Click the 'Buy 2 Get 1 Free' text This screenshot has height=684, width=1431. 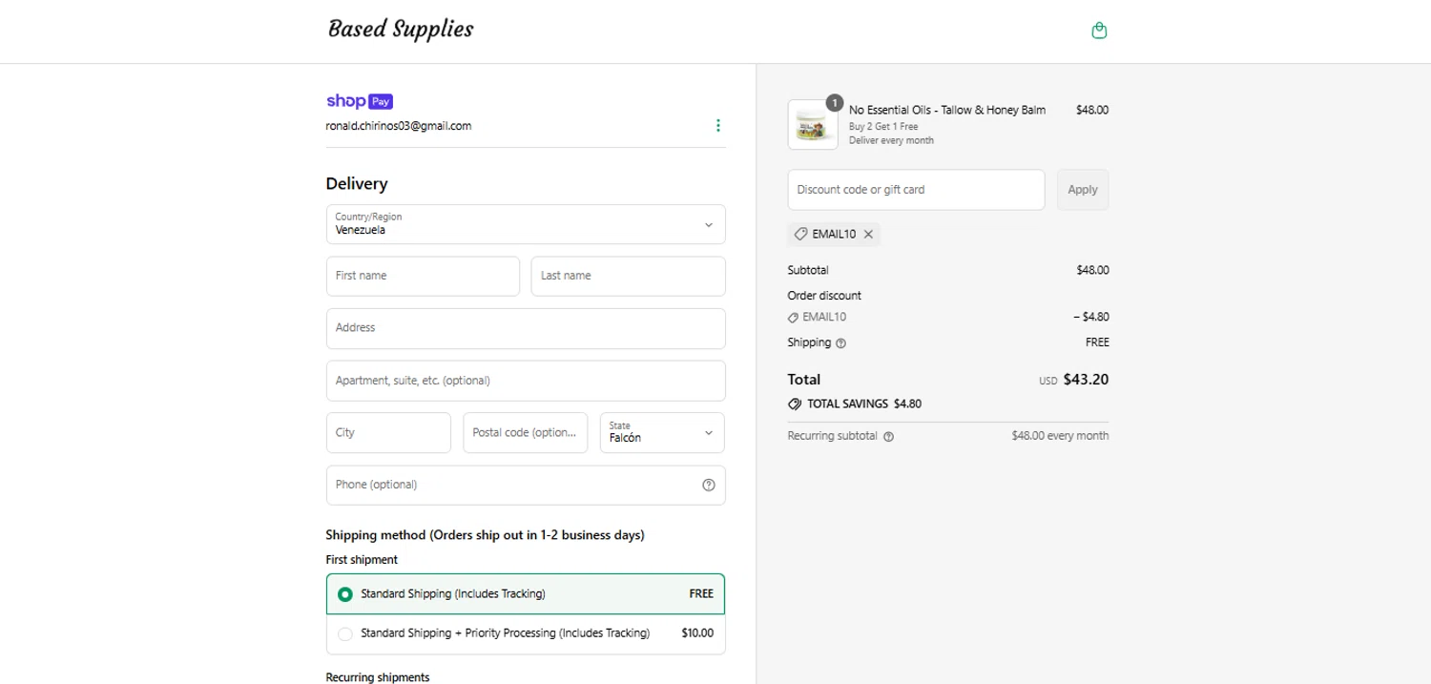883,126
